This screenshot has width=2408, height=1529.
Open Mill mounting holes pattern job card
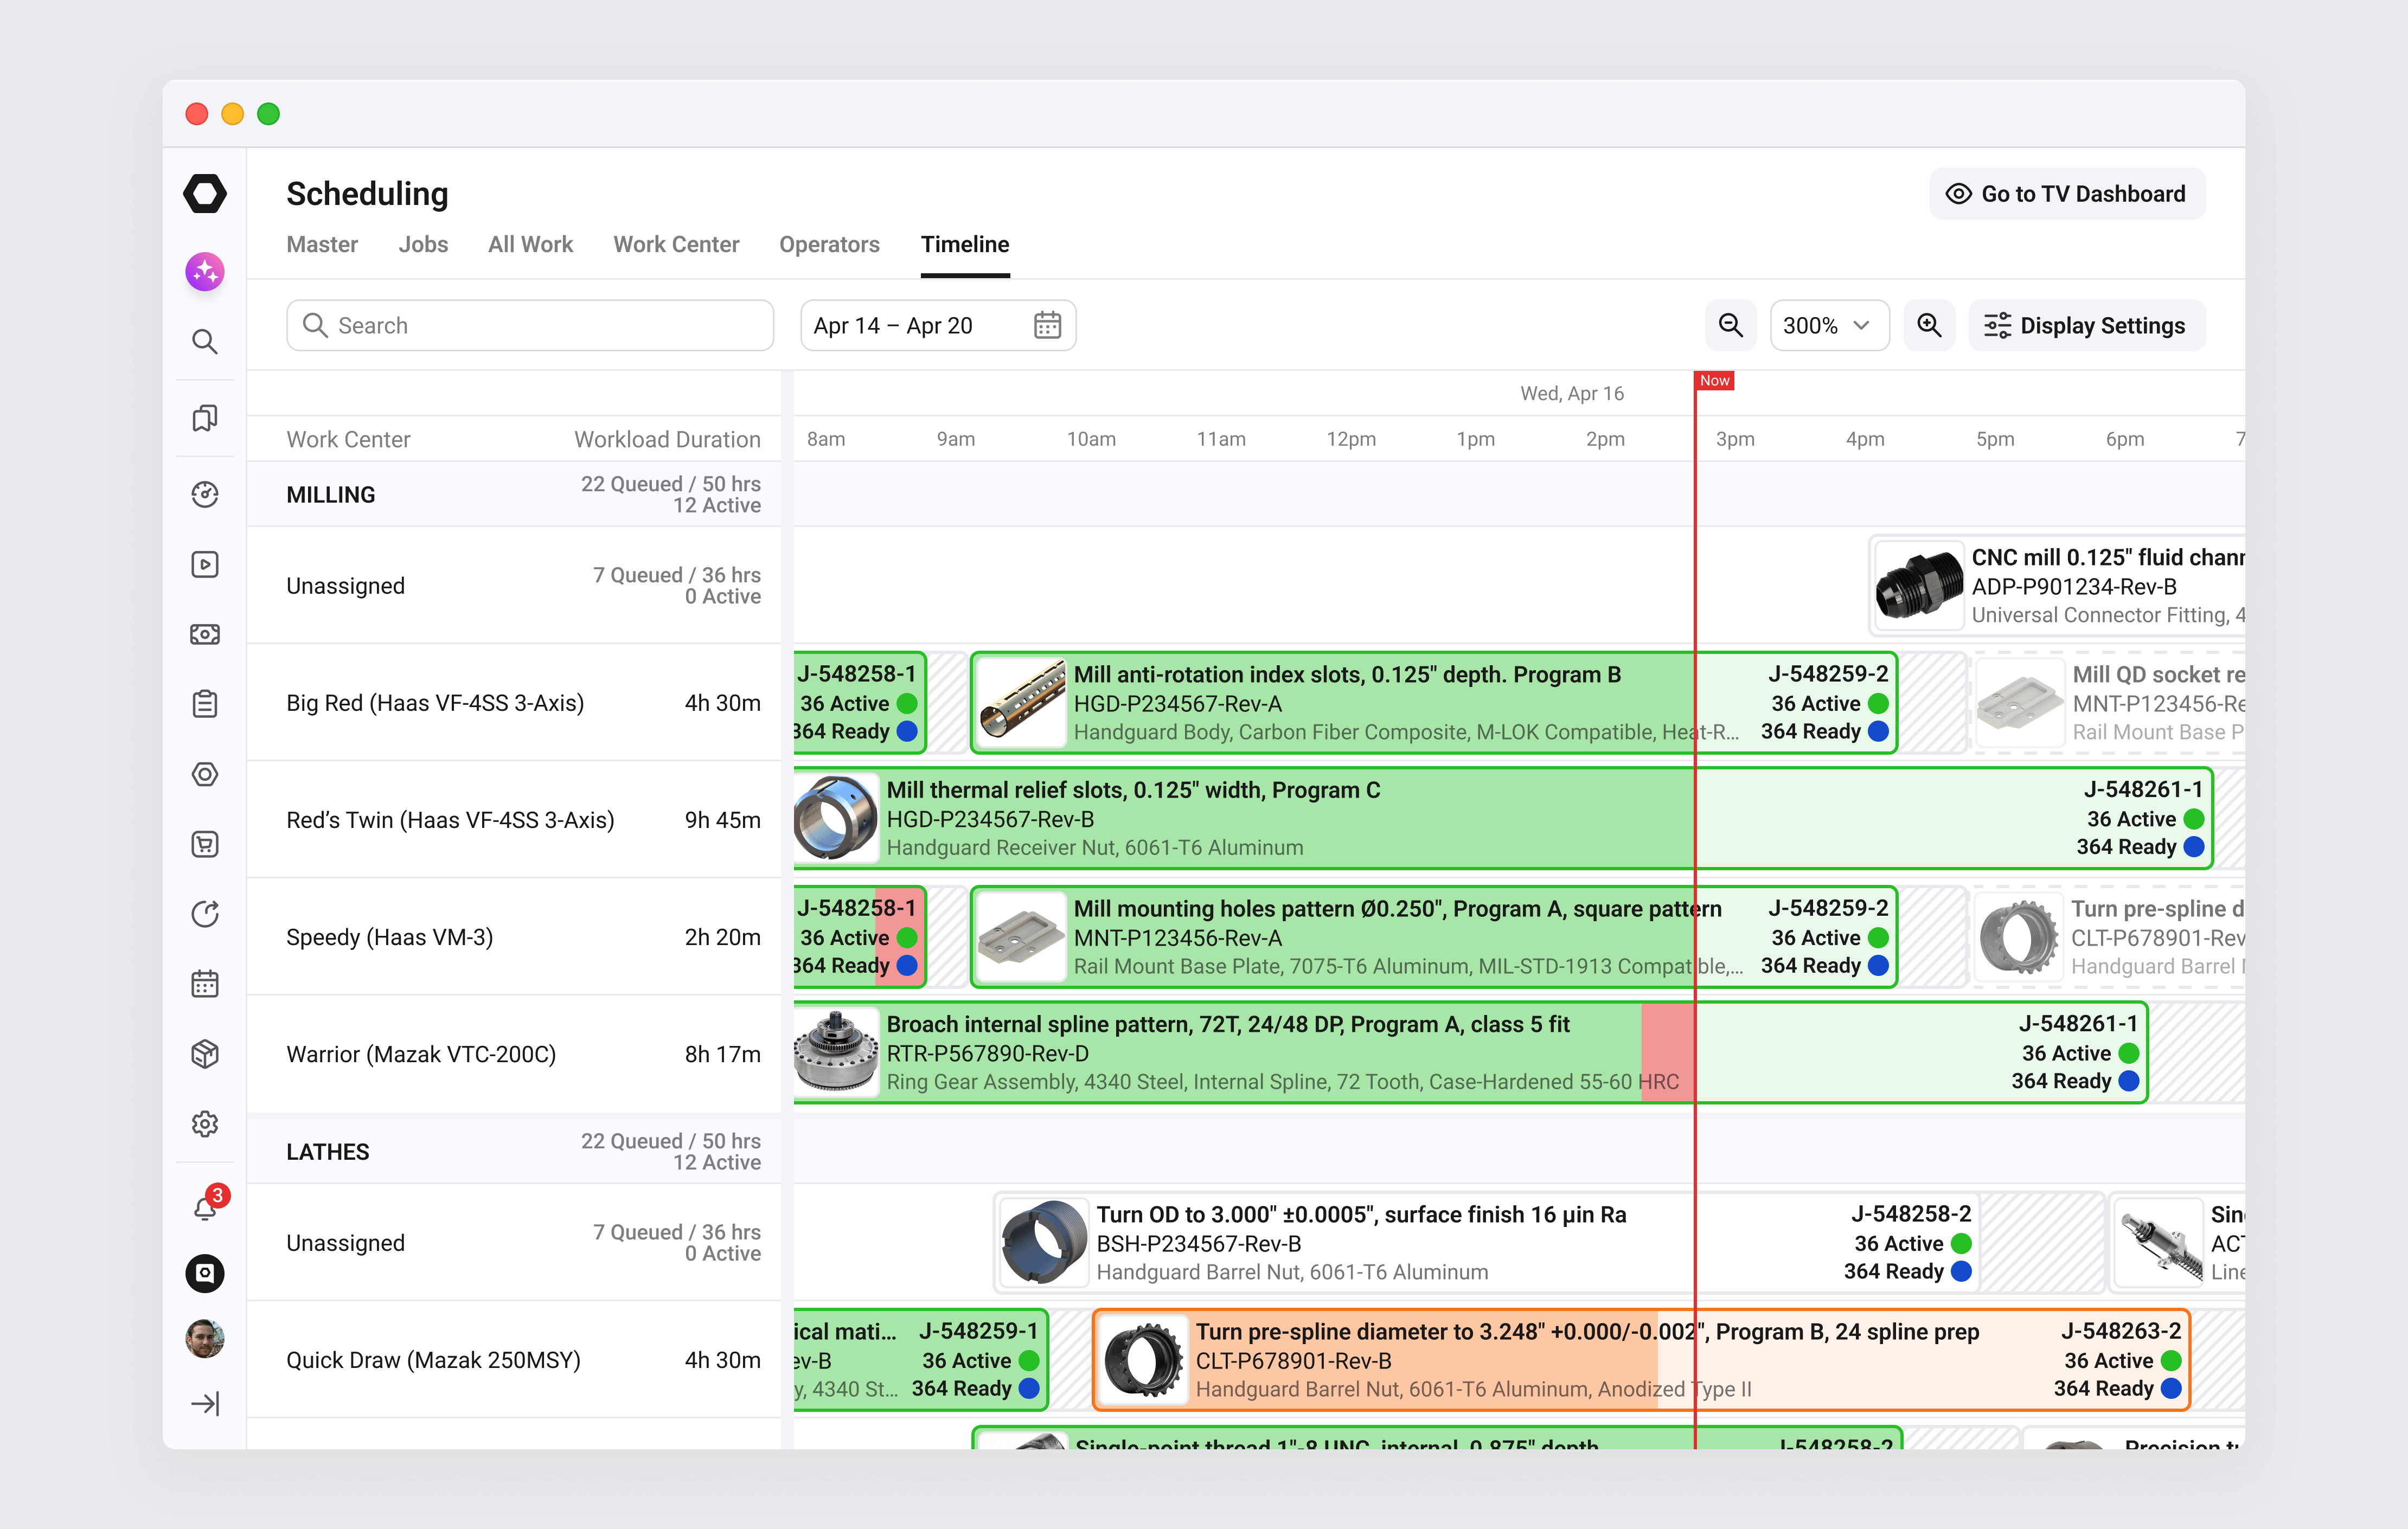tap(1434, 937)
